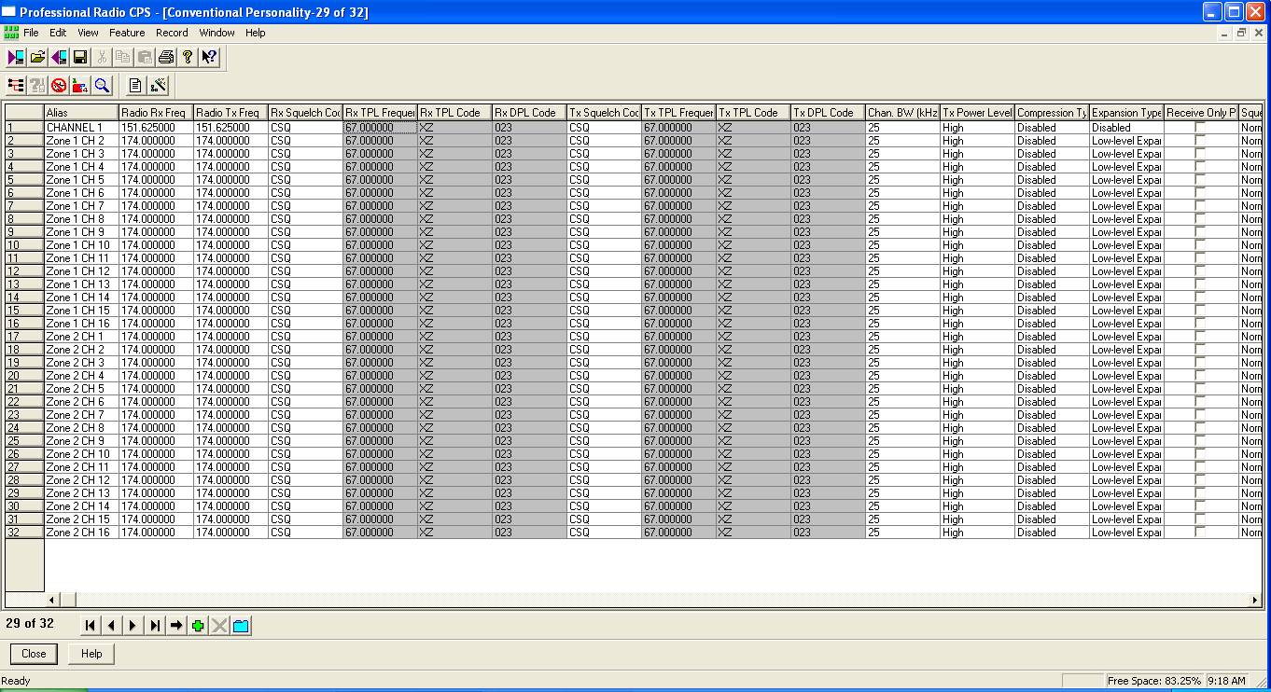Viewport: 1271px width, 692px height.
Task: Open Compression Type selector for Zone 1 CH 3
Action: tap(1050, 153)
